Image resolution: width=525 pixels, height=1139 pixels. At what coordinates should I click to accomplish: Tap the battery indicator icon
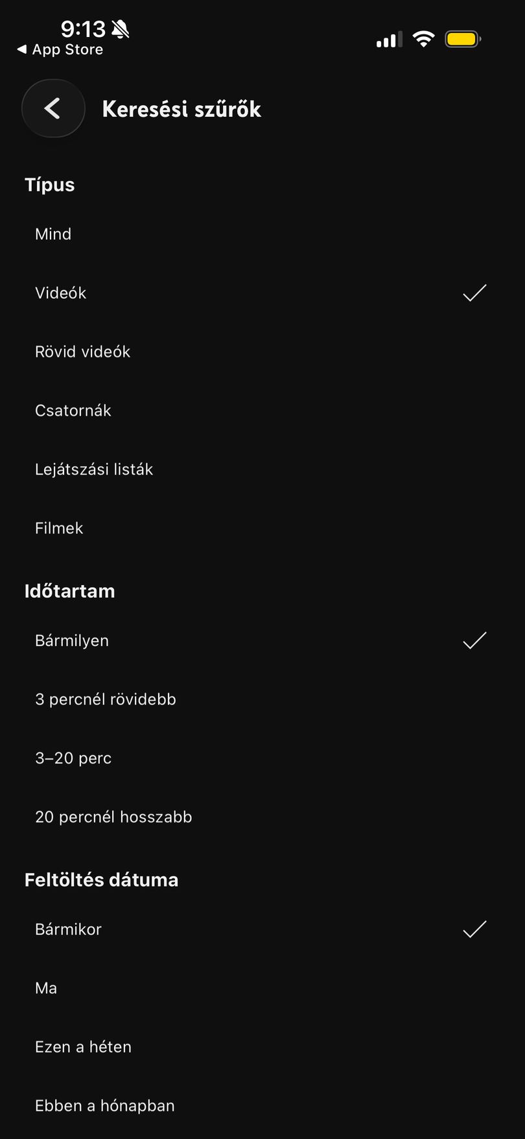(463, 39)
